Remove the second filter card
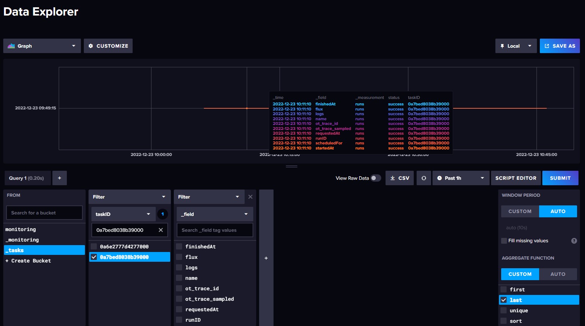Viewport: 585px width, 326px height. [250, 197]
